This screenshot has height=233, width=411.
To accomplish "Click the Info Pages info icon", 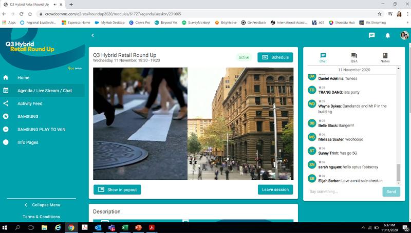I will (6, 142).
